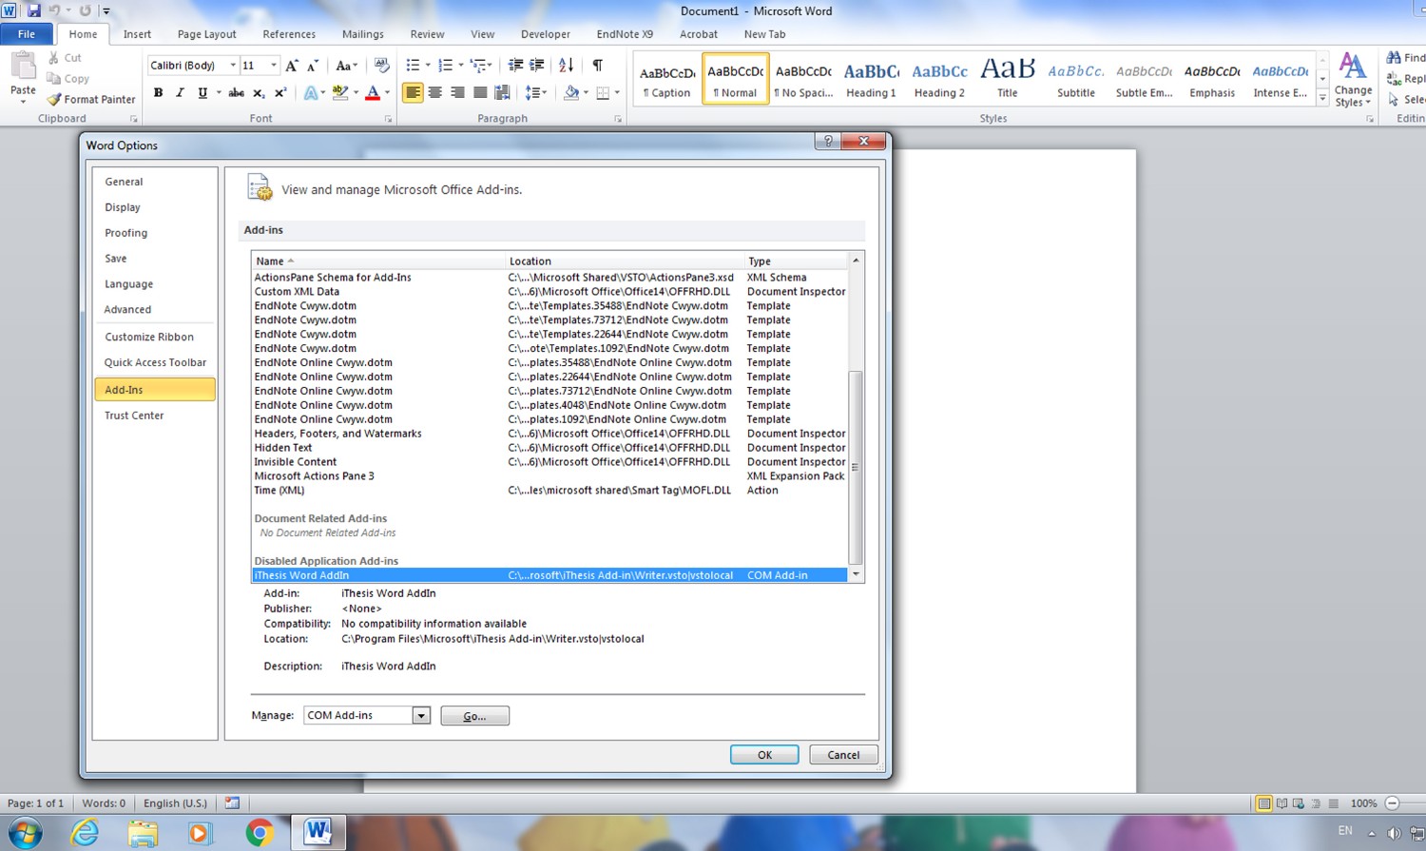Screen dimensions: 1426x851
Task: Open the font size dropdown
Action: click(274, 66)
